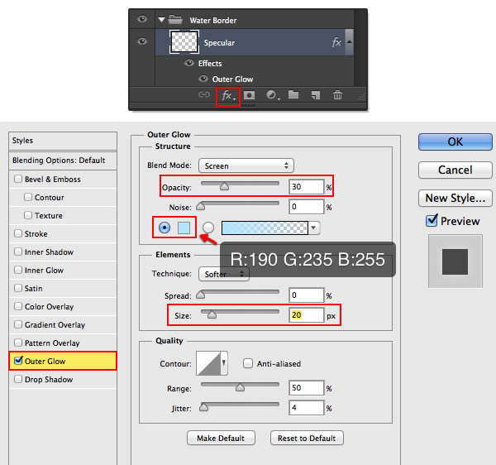Enable Stroke checkbox
Viewport: 496px width, 465px height.
(18, 233)
